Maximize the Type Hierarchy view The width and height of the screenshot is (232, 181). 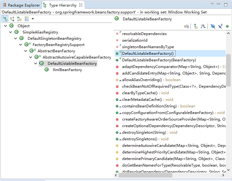coord(226,5)
